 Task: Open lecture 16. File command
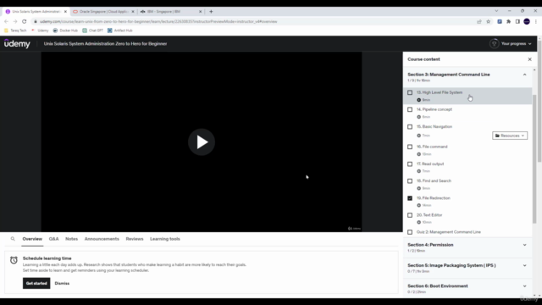coord(432,147)
